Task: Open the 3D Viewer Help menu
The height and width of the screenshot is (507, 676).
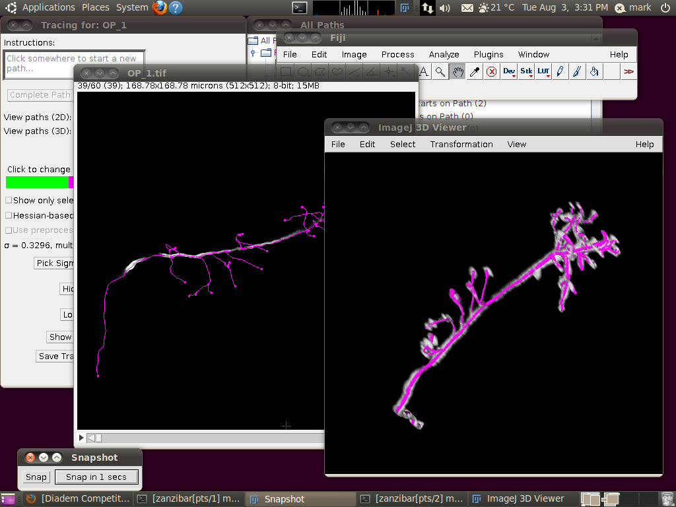Action: pyautogui.click(x=644, y=145)
